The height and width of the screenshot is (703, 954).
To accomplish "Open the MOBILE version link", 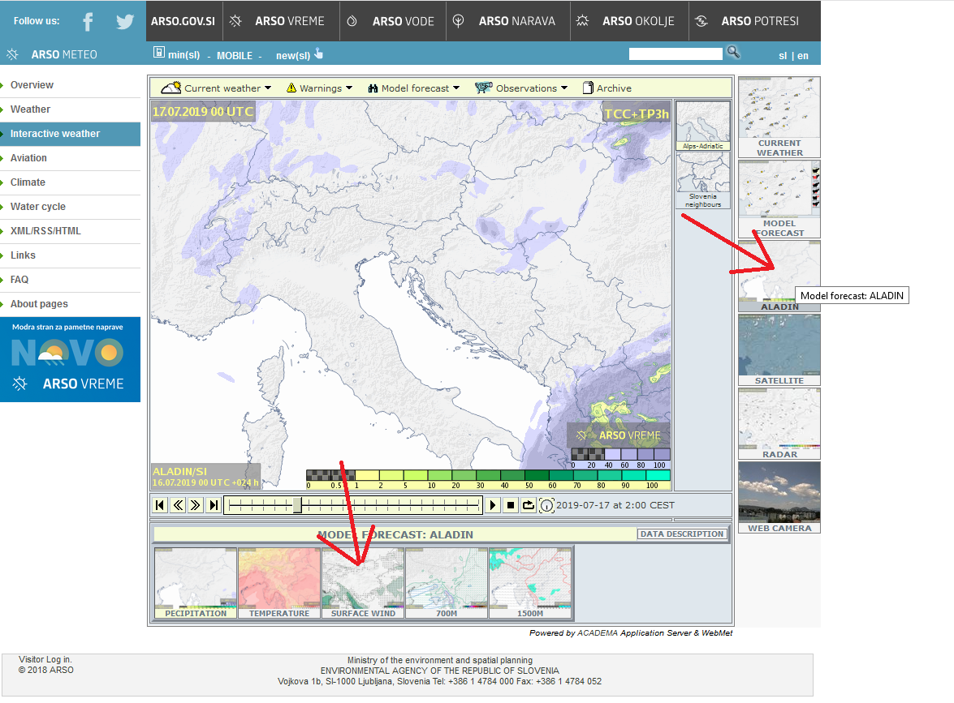I will tap(235, 56).
